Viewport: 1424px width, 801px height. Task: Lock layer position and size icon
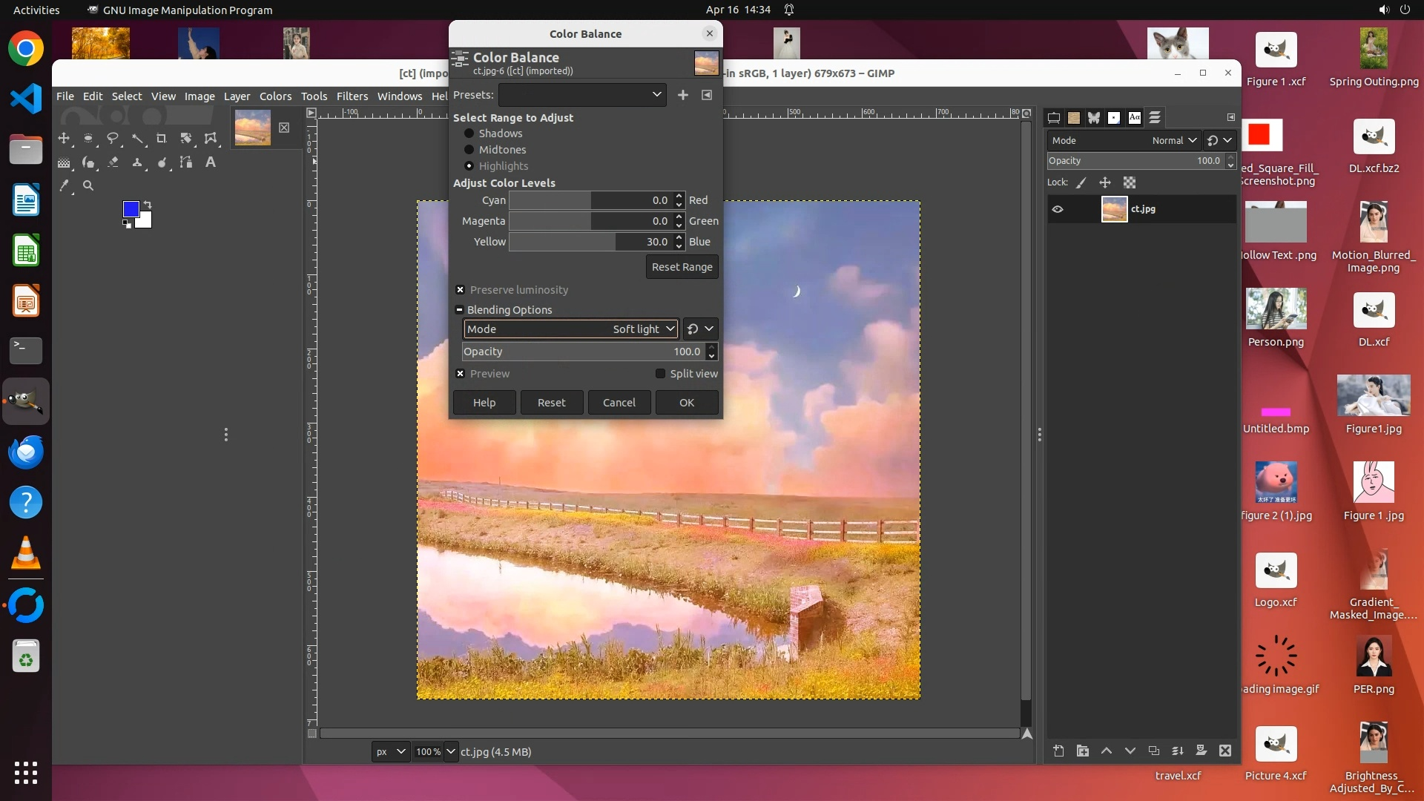click(1105, 182)
